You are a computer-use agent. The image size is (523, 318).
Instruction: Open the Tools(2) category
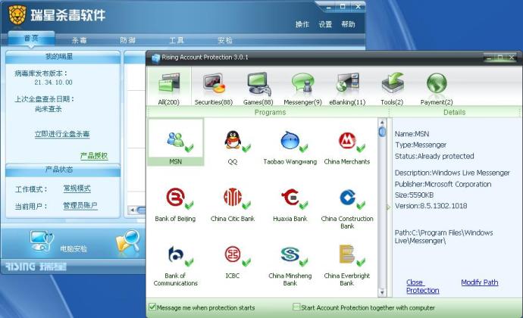click(x=393, y=83)
